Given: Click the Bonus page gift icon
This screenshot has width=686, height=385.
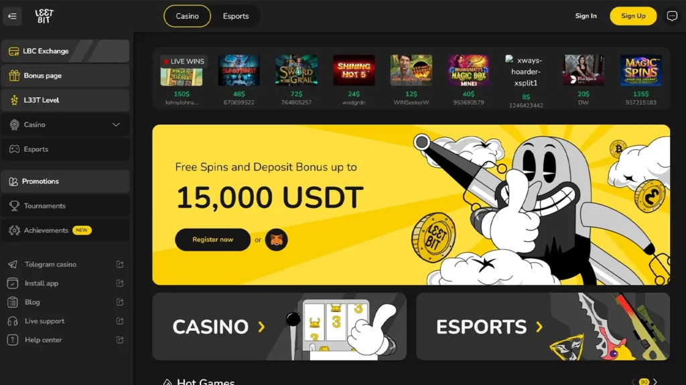Looking at the screenshot, I should pyautogui.click(x=15, y=76).
